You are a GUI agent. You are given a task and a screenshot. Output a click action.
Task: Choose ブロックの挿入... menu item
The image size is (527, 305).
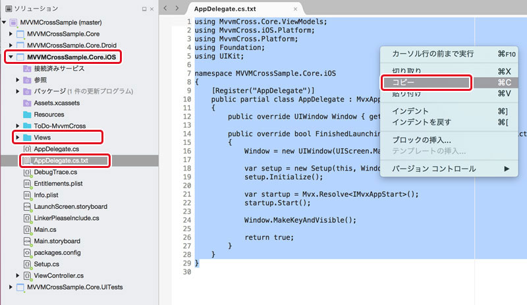pyautogui.click(x=449, y=140)
